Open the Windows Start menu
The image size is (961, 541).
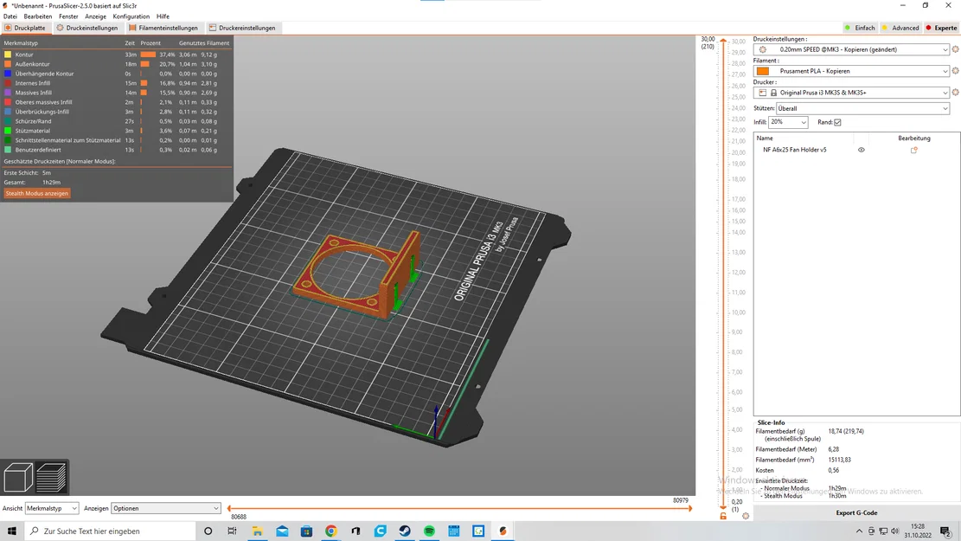click(x=11, y=531)
